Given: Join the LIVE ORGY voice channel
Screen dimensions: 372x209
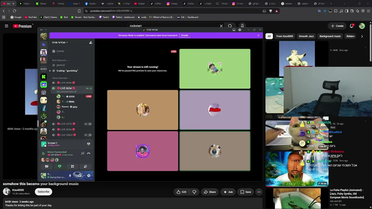Looking at the screenshot, I should pos(72,135).
